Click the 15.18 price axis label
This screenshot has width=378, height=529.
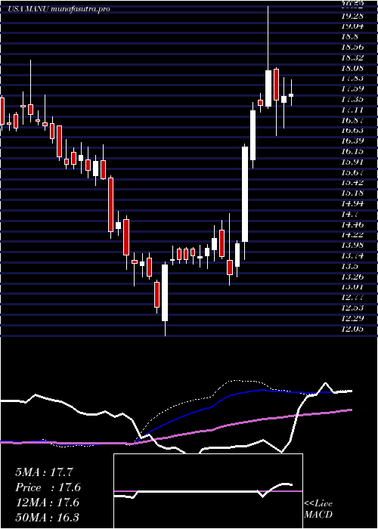point(353,193)
